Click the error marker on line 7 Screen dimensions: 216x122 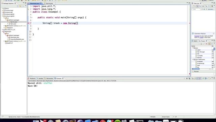(x=28, y=23)
